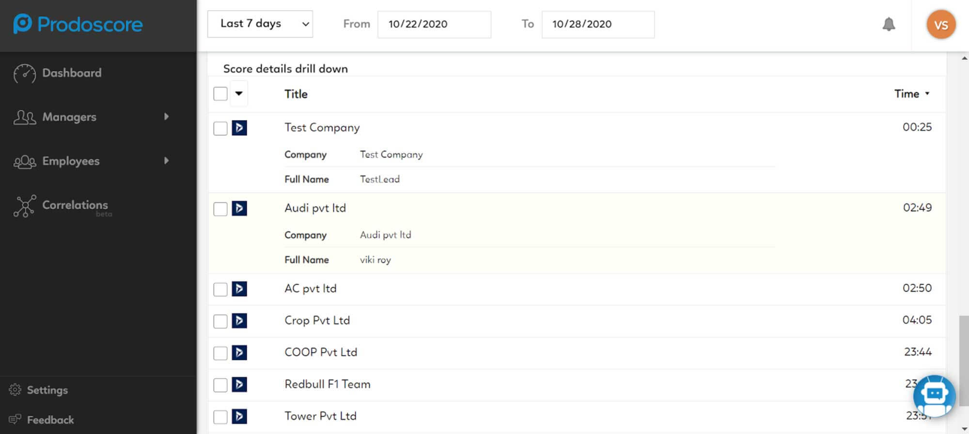
Task: Open the Redbull F1 Team record title
Action: 328,384
